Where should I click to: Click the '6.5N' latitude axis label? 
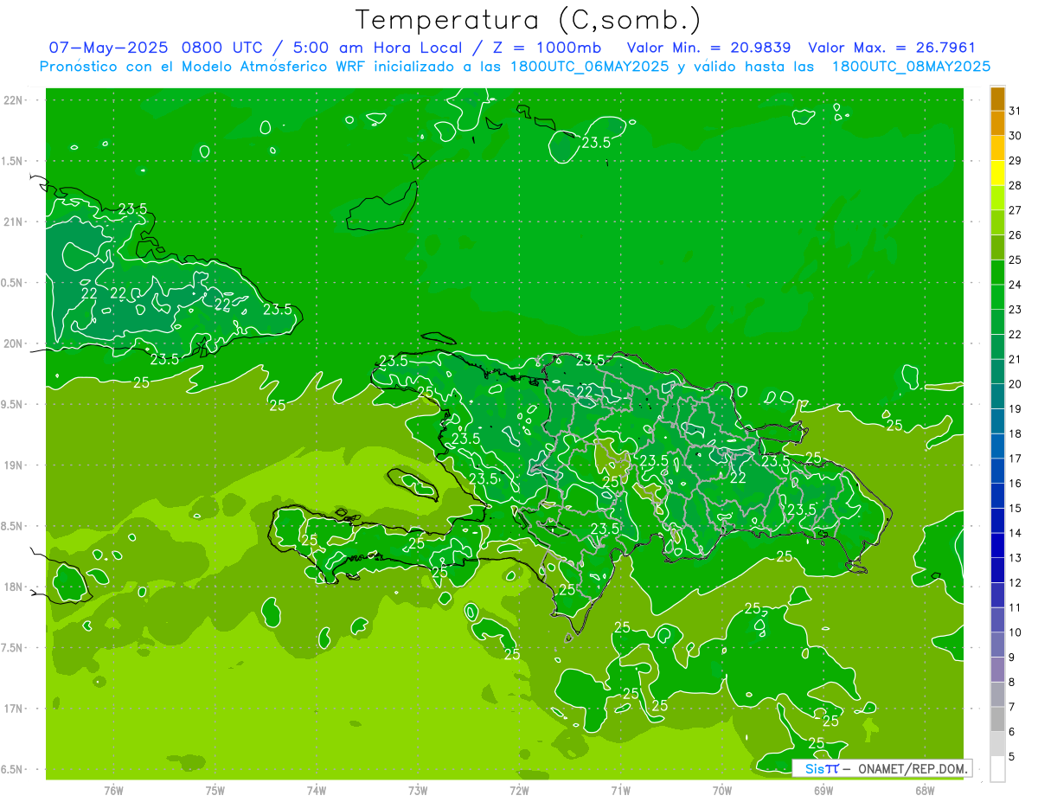click(13, 769)
